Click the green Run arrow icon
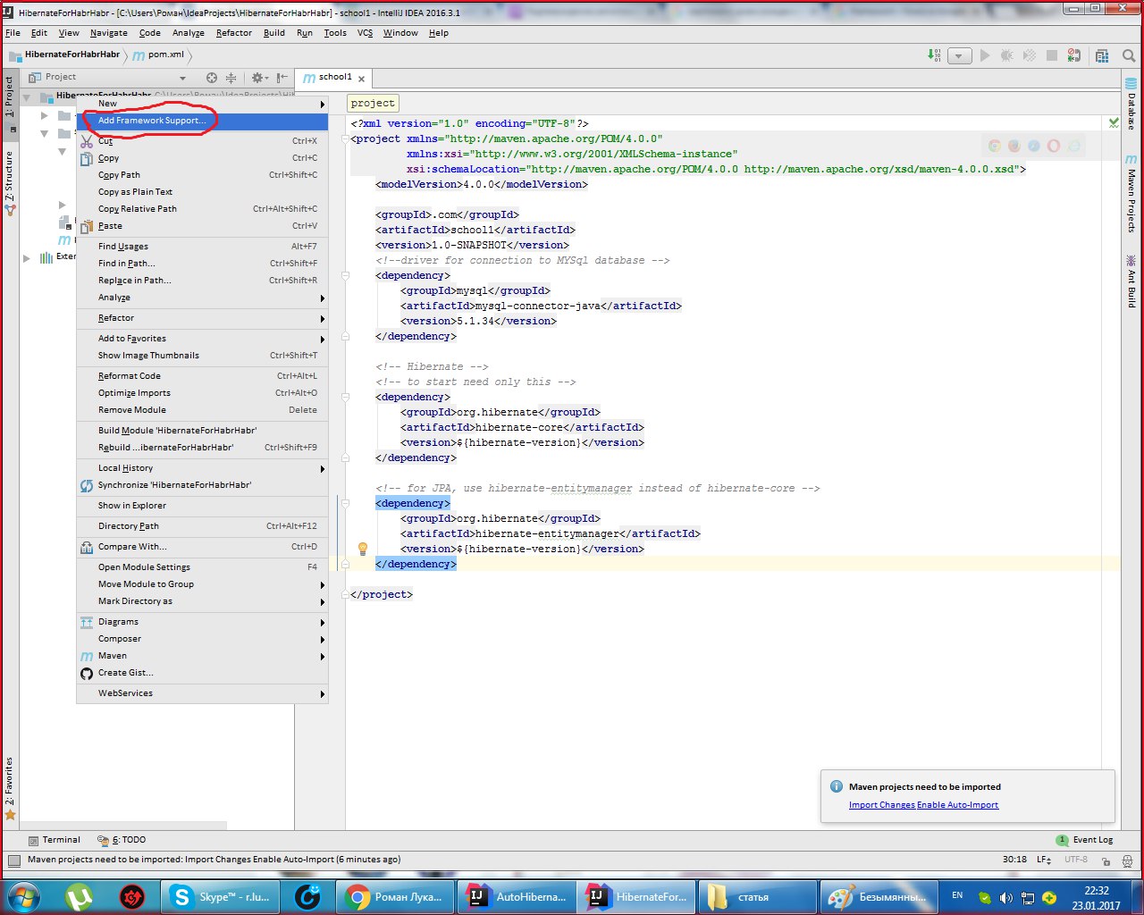The height and width of the screenshot is (915, 1144). coord(985,55)
